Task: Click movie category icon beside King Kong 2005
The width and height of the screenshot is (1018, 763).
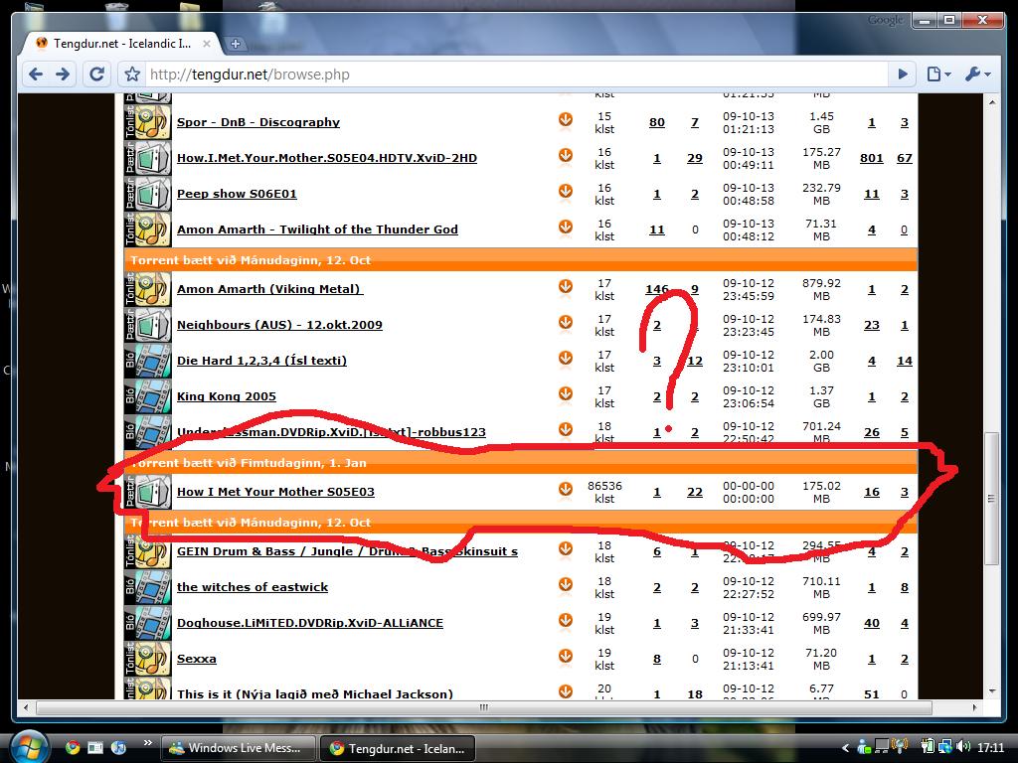Action: (147, 395)
